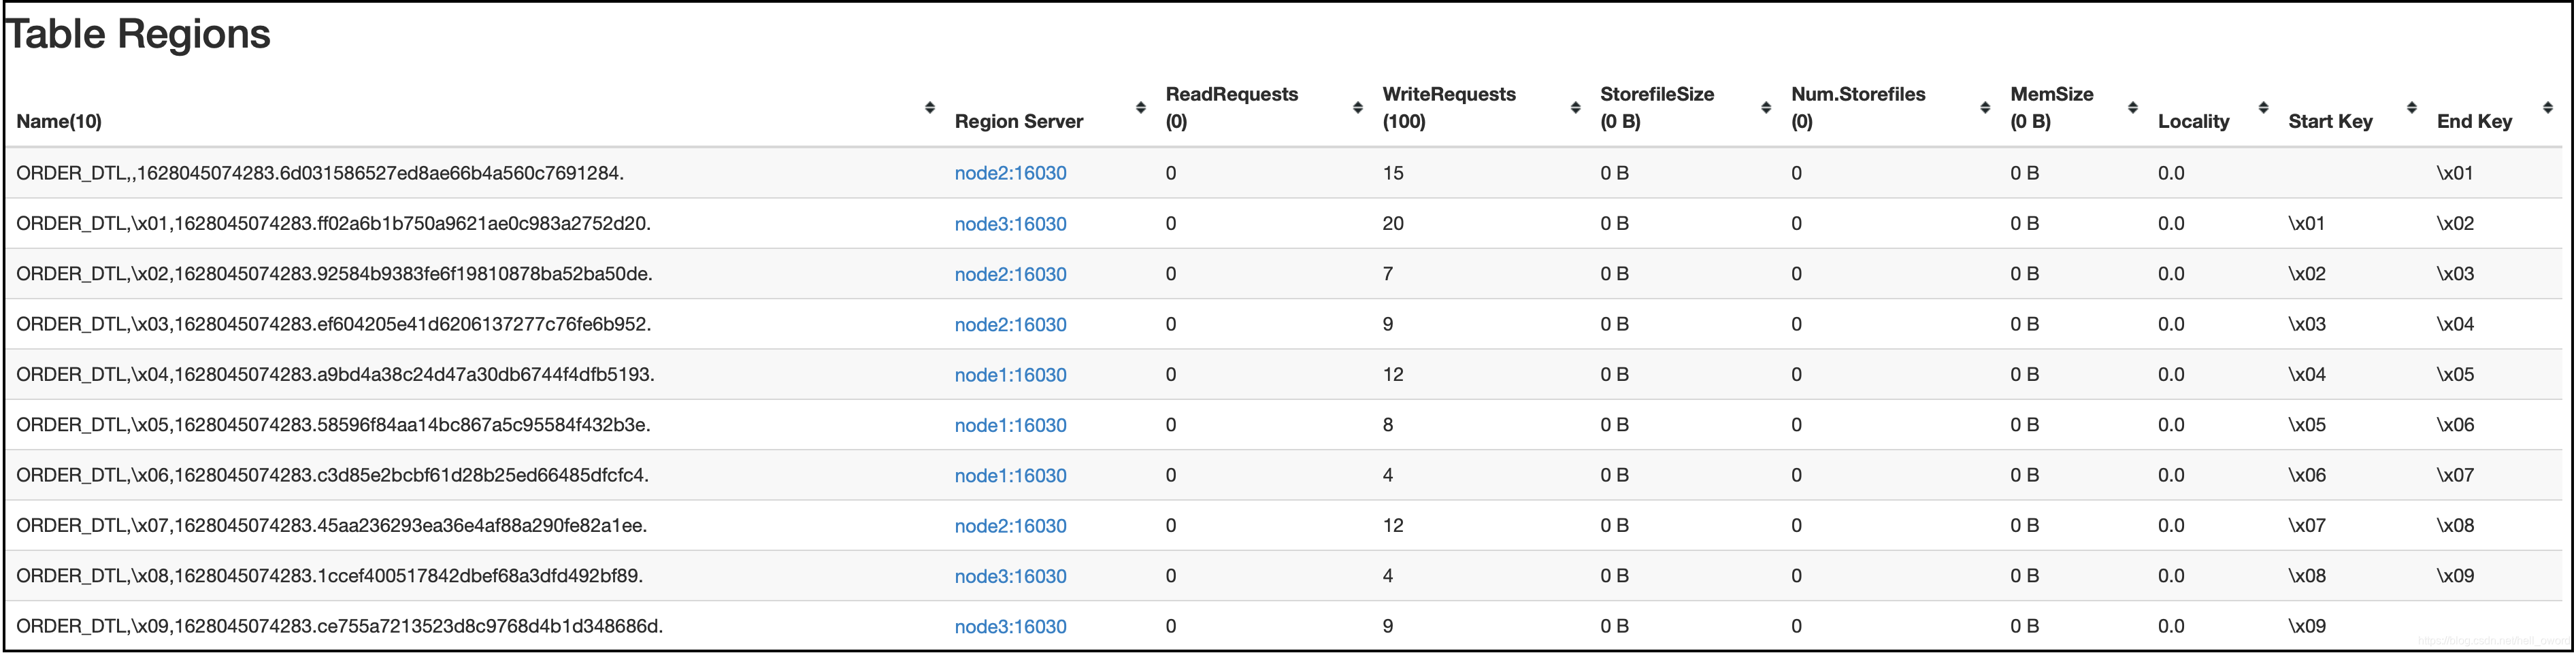The width and height of the screenshot is (2576, 653).
Task: Sort by StorefileSize column arrows
Action: point(1766,107)
